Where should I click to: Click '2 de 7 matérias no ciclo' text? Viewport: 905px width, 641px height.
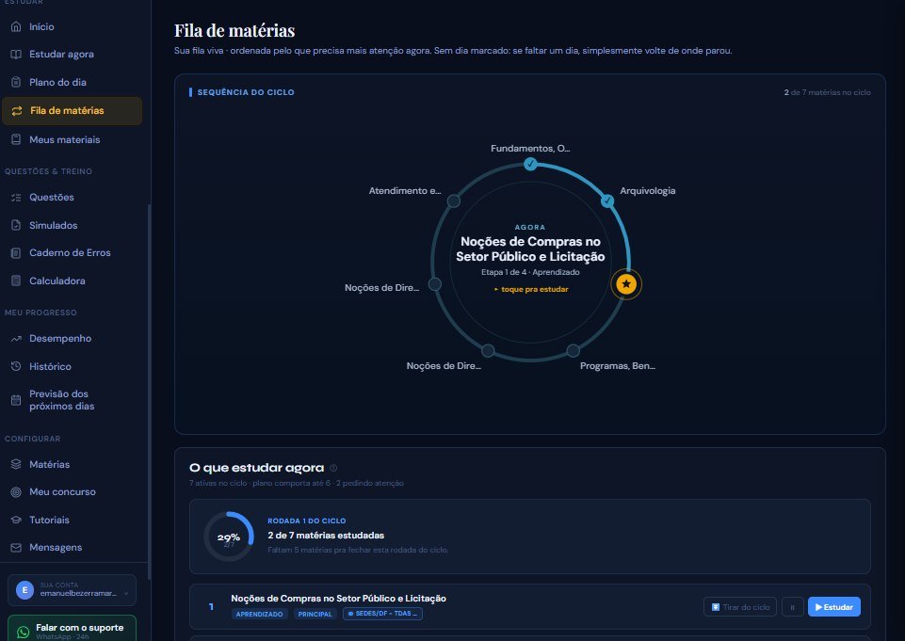827,92
